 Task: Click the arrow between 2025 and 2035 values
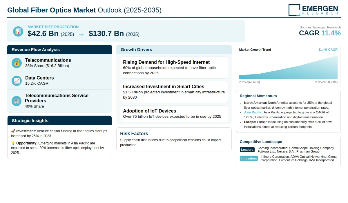tap(81, 34)
